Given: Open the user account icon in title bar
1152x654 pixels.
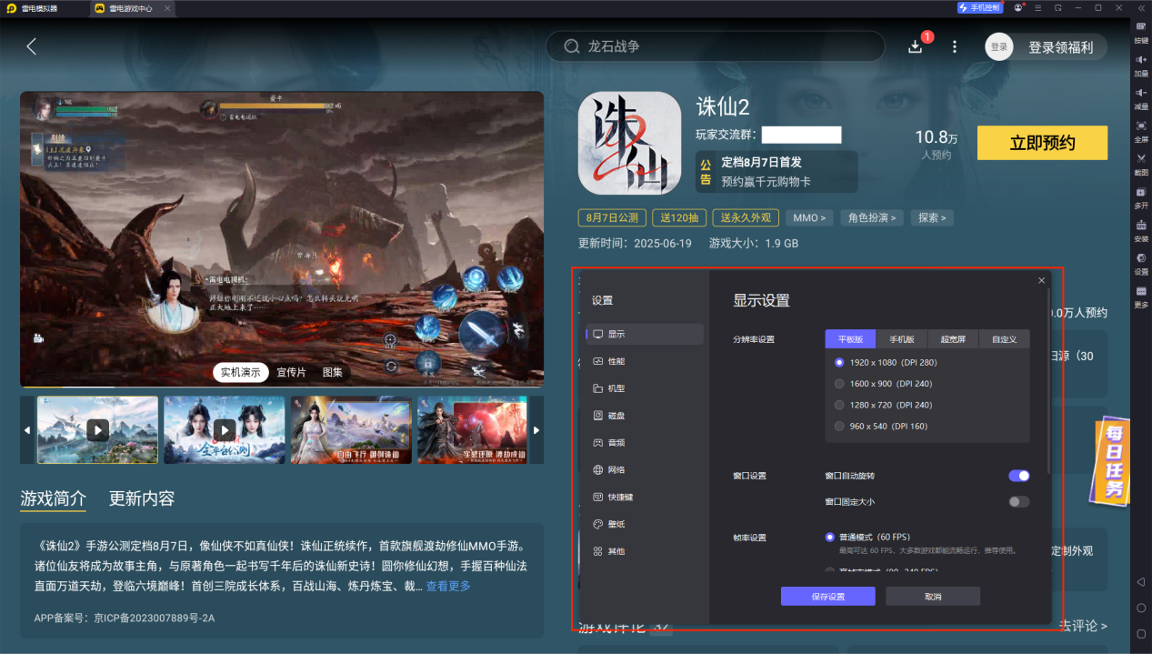Looking at the screenshot, I should click(1018, 7).
